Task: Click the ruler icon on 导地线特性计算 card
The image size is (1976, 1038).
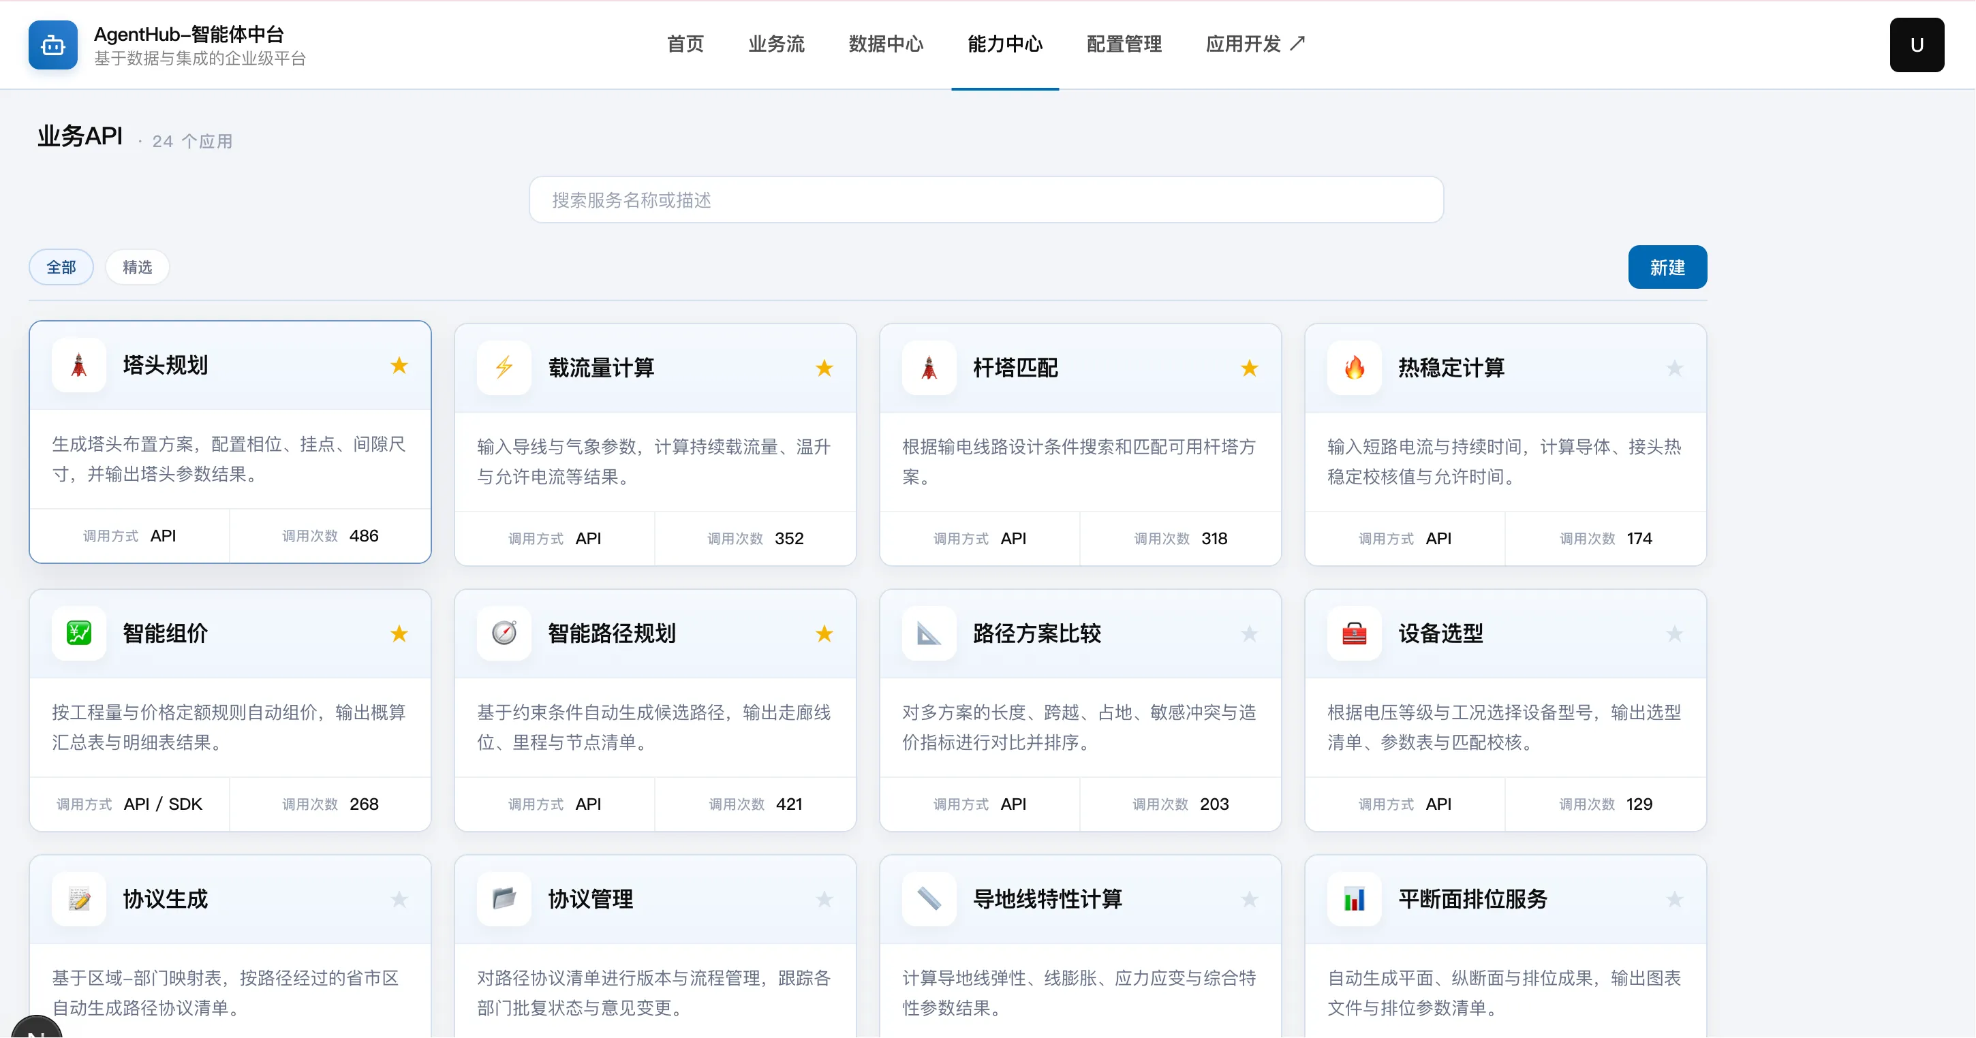Action: tap(929, 898)
